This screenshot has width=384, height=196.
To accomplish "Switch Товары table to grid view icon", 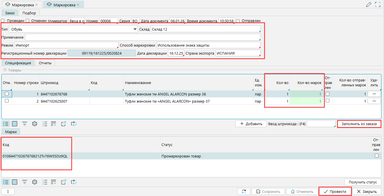I will [x=15, y=124].
